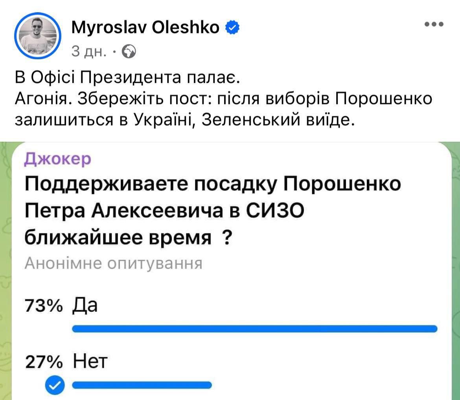Open the "Джокер" channel name
Viewport: 460px width, 400px height.
coord(58,159)
